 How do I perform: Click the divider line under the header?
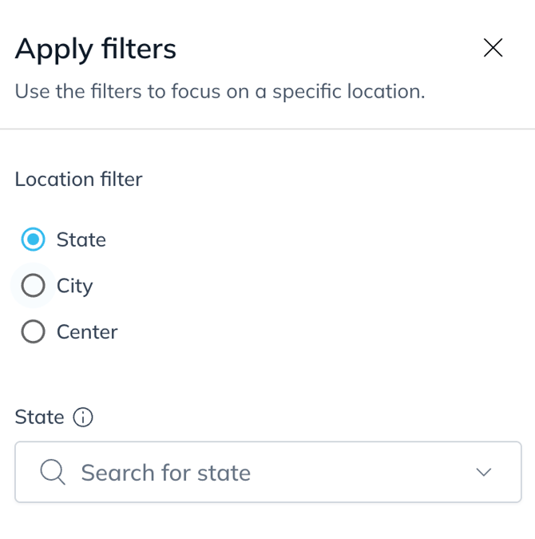click(267, 129)
